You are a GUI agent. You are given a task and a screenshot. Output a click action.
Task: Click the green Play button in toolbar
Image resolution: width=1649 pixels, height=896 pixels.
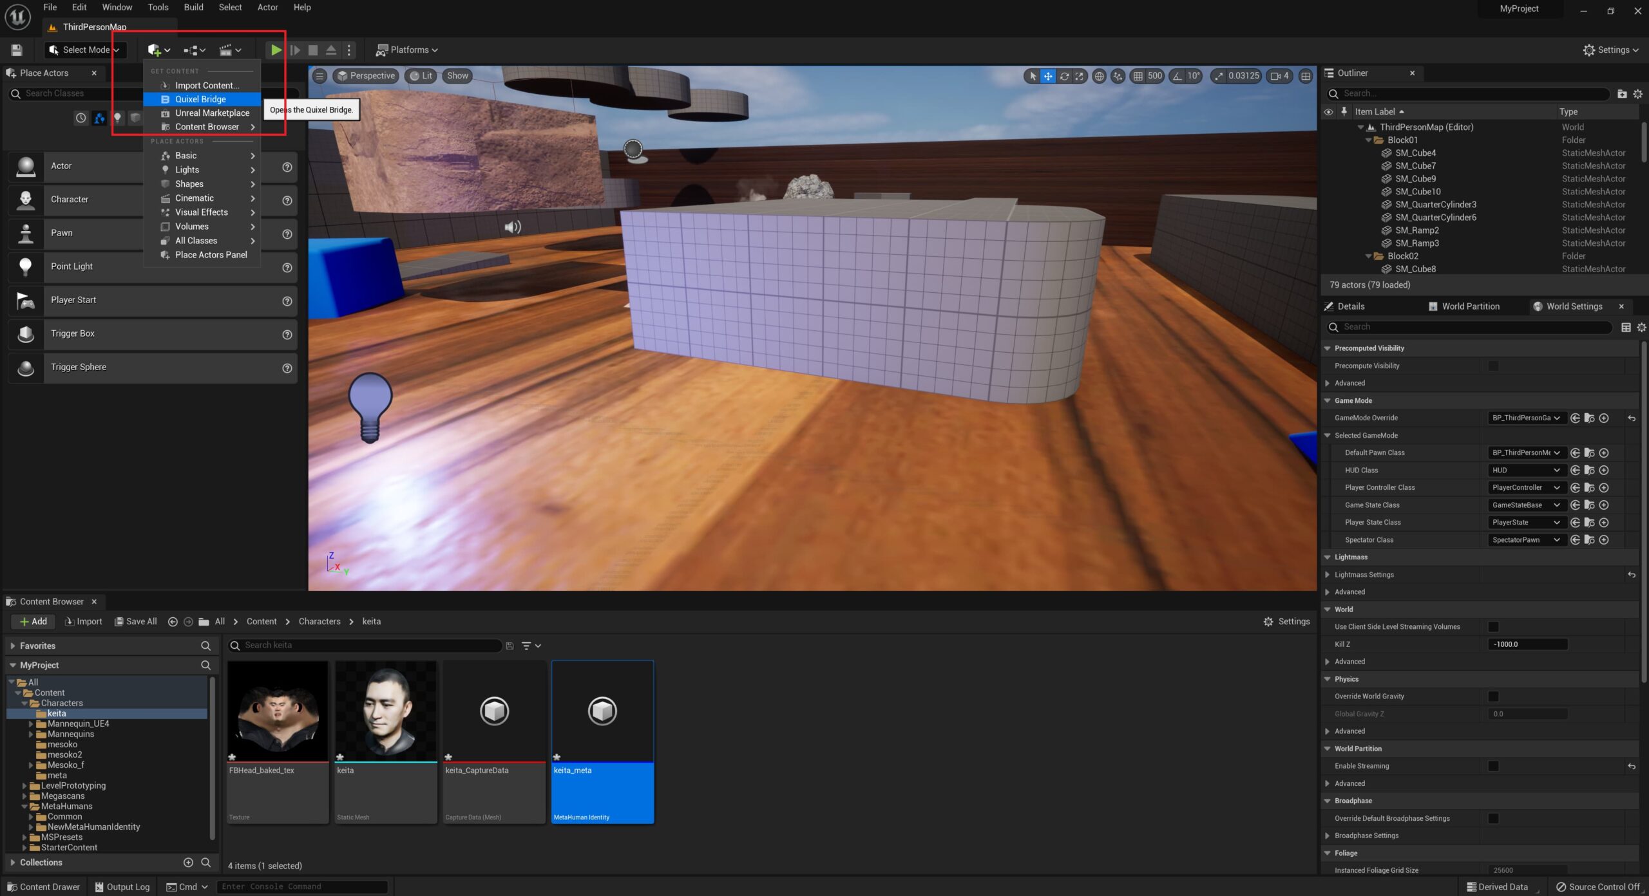pos(276,50)
